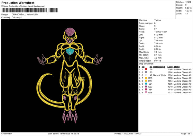Click the Natural White color swatch
Image resolution: width=193 pixels, height=136 pixels.
point(146,75)
